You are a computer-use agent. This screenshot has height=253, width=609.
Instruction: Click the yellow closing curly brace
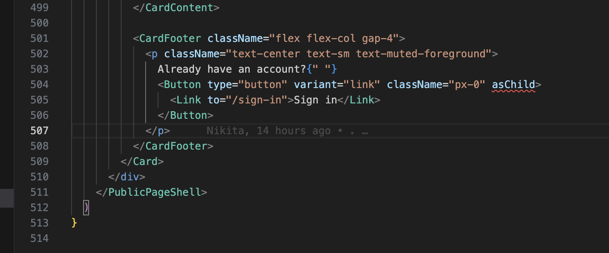coord(74,223)
